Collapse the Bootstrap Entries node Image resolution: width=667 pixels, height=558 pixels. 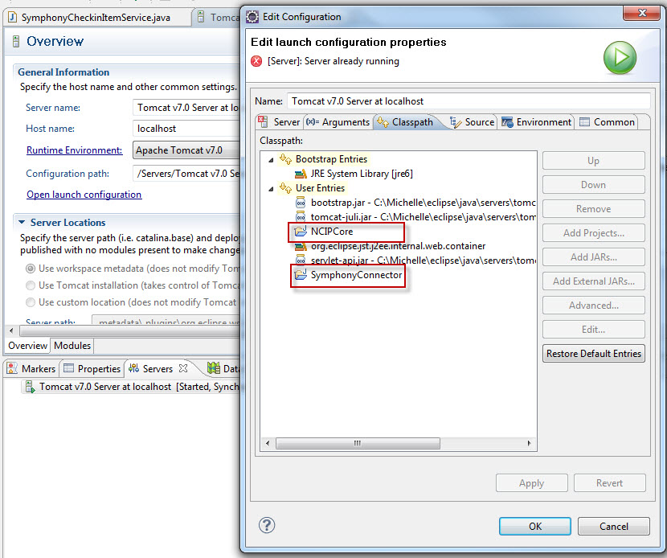pos(269,160)
